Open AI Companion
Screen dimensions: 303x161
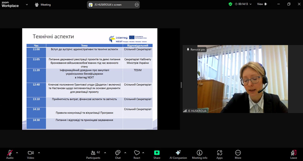click(178, 155)
